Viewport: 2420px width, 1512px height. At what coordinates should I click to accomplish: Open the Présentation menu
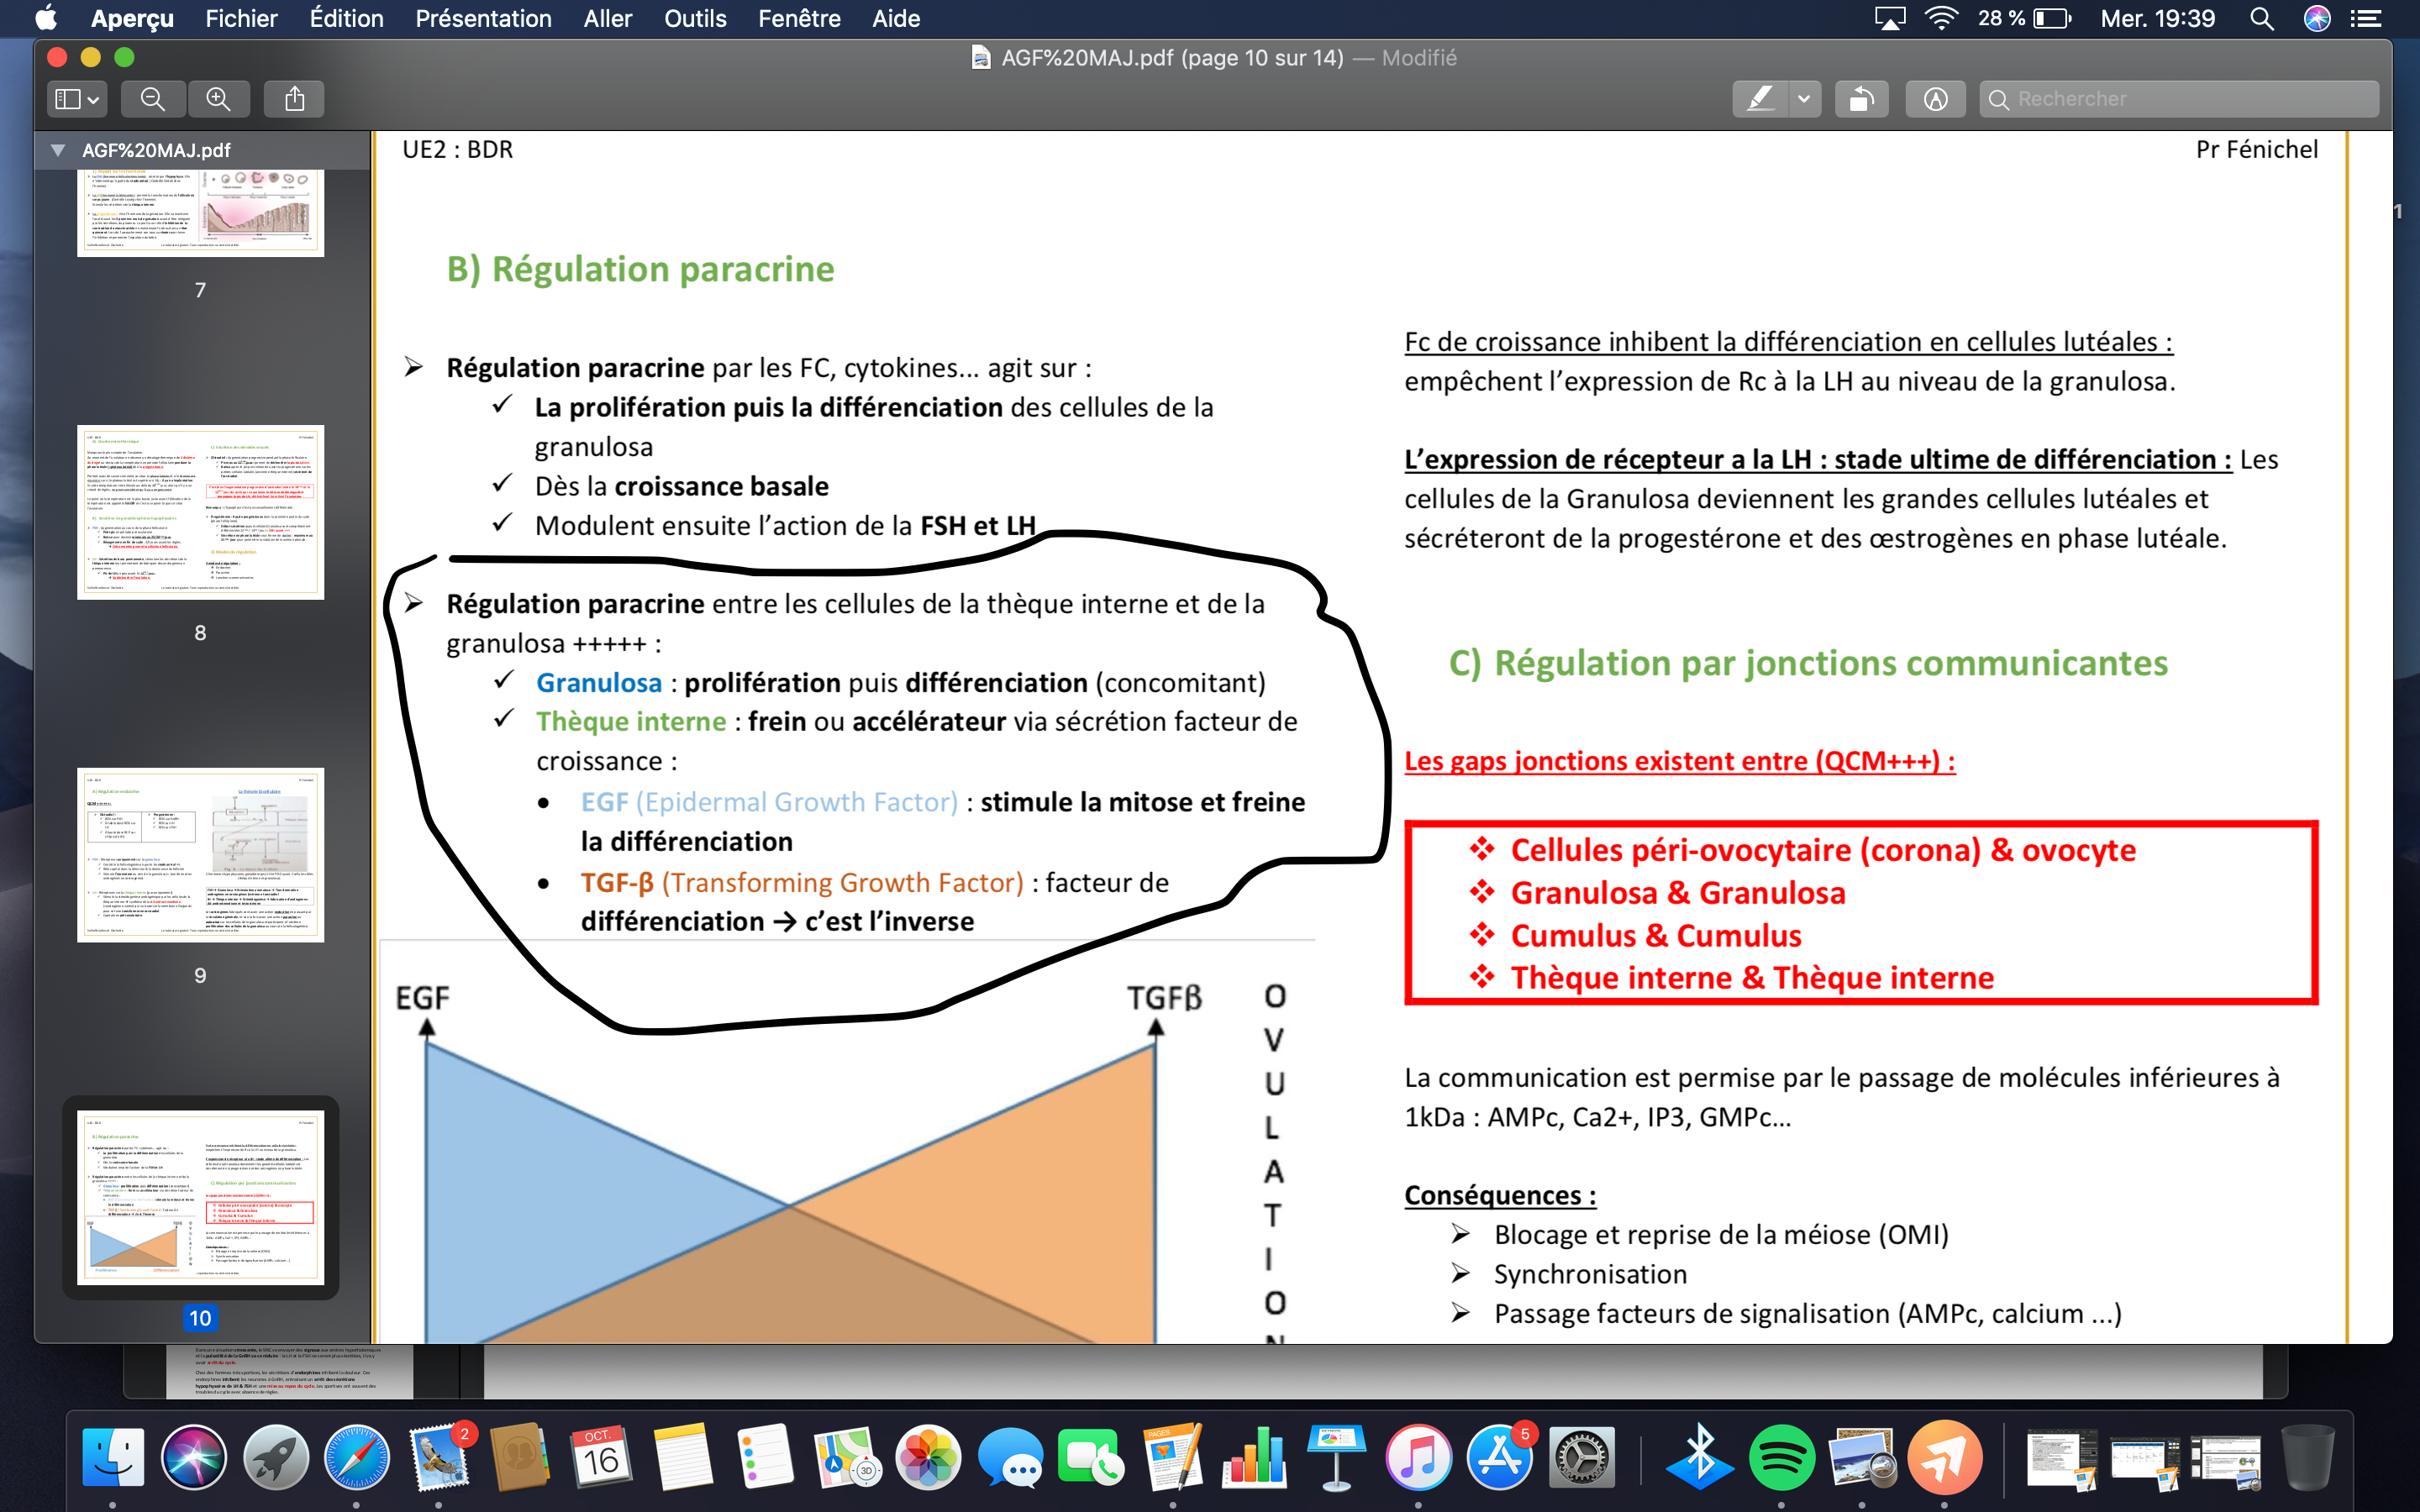tap(483, 18)
